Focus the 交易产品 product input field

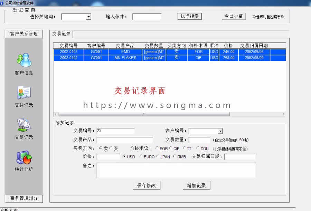click(x=125, y=140)
